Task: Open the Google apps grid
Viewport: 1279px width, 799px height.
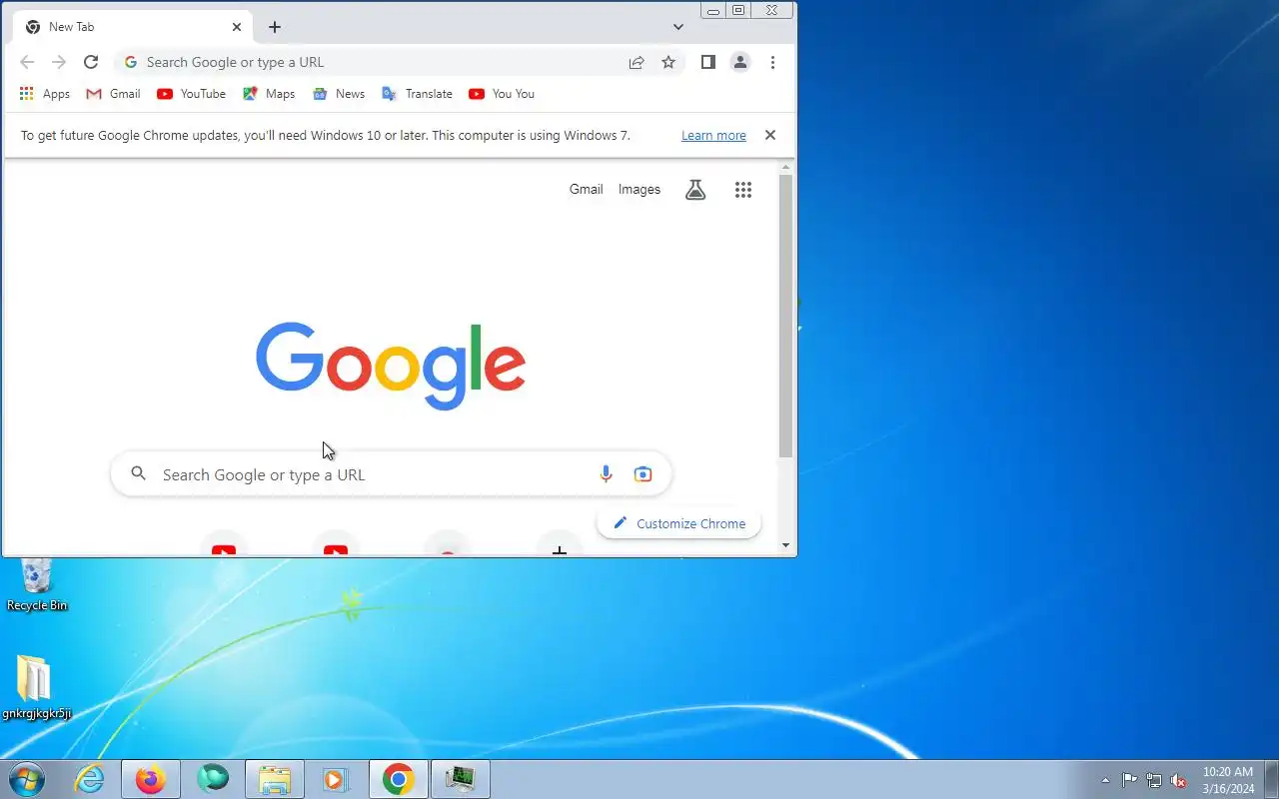Action: pyautogui.click(x=743, y=190)
